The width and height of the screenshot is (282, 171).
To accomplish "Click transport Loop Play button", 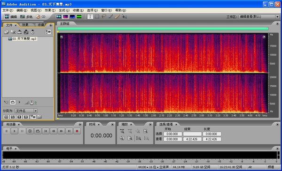I will click(38, 131).
